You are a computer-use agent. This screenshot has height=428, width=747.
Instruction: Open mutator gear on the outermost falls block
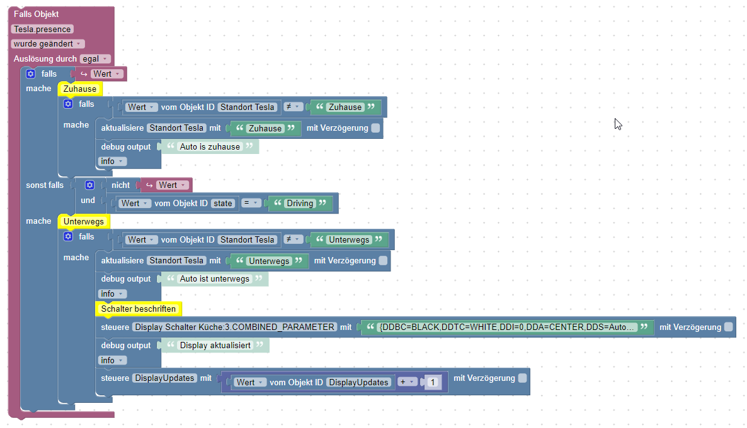(x=30, y=74)
